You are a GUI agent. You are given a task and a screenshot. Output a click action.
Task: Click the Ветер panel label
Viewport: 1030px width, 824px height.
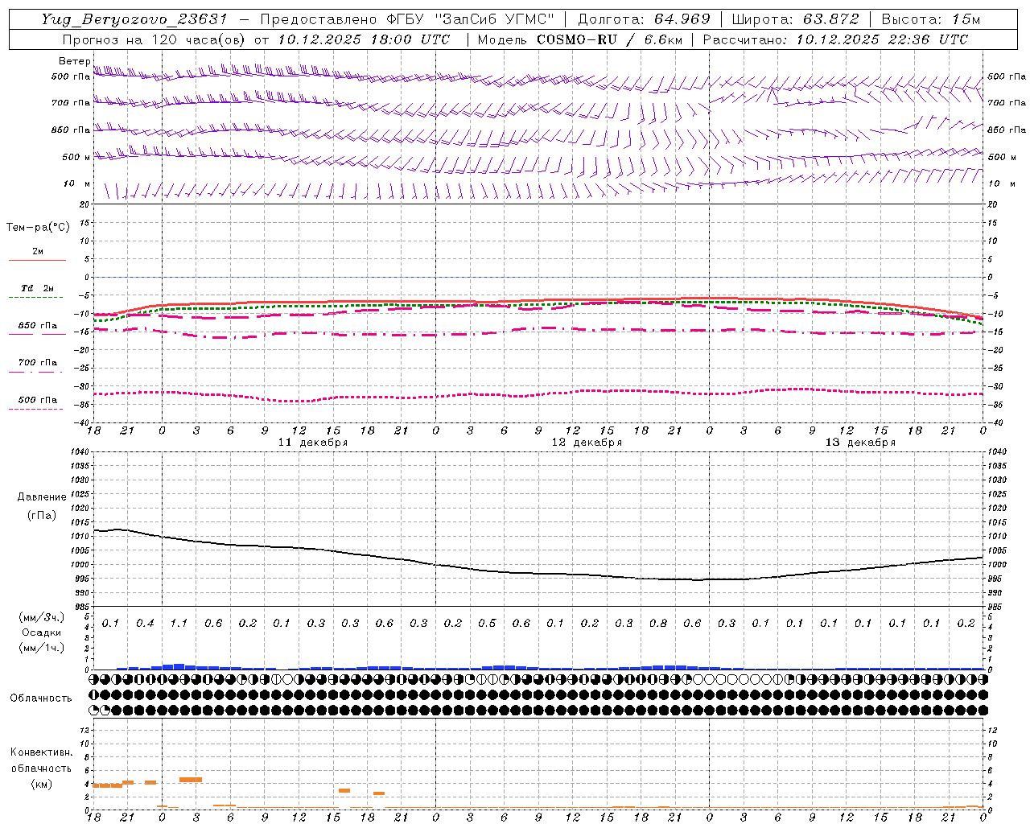click(x=74, y=61)
